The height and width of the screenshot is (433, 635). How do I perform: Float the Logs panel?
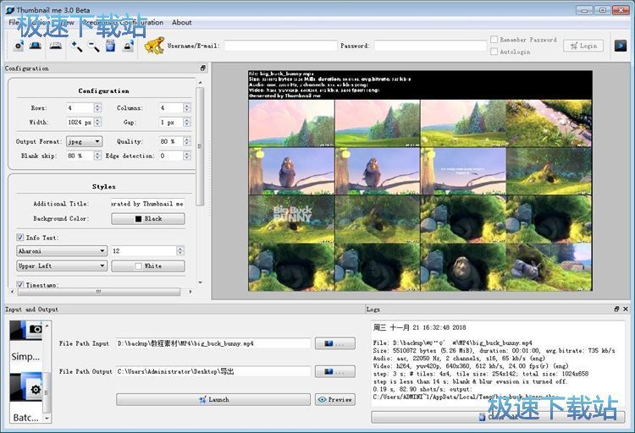coord(616,309)
